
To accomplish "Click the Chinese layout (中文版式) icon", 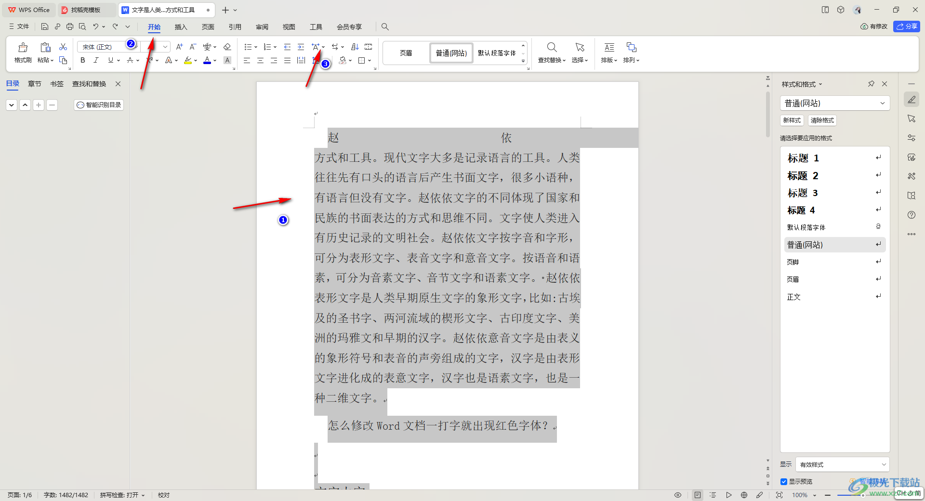I will pyautogui.click(x=315, y=47).
